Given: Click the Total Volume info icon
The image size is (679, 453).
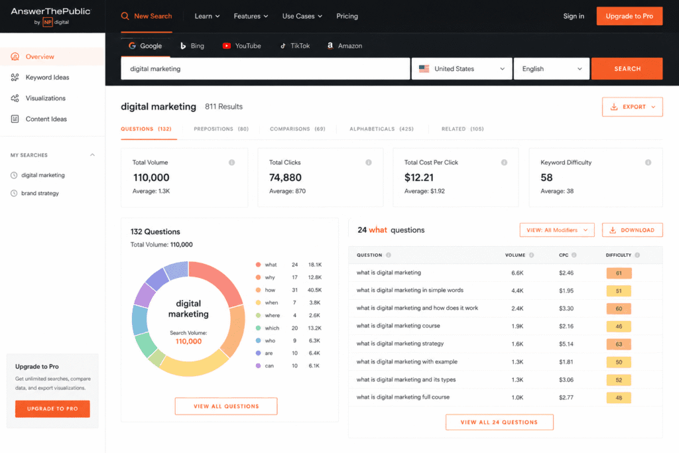Looking at the screenshot, I should coord(231,162).
